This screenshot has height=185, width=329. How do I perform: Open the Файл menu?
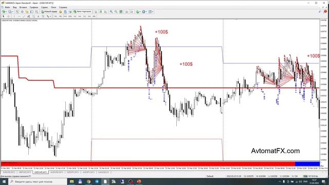(x=7, y=7)
